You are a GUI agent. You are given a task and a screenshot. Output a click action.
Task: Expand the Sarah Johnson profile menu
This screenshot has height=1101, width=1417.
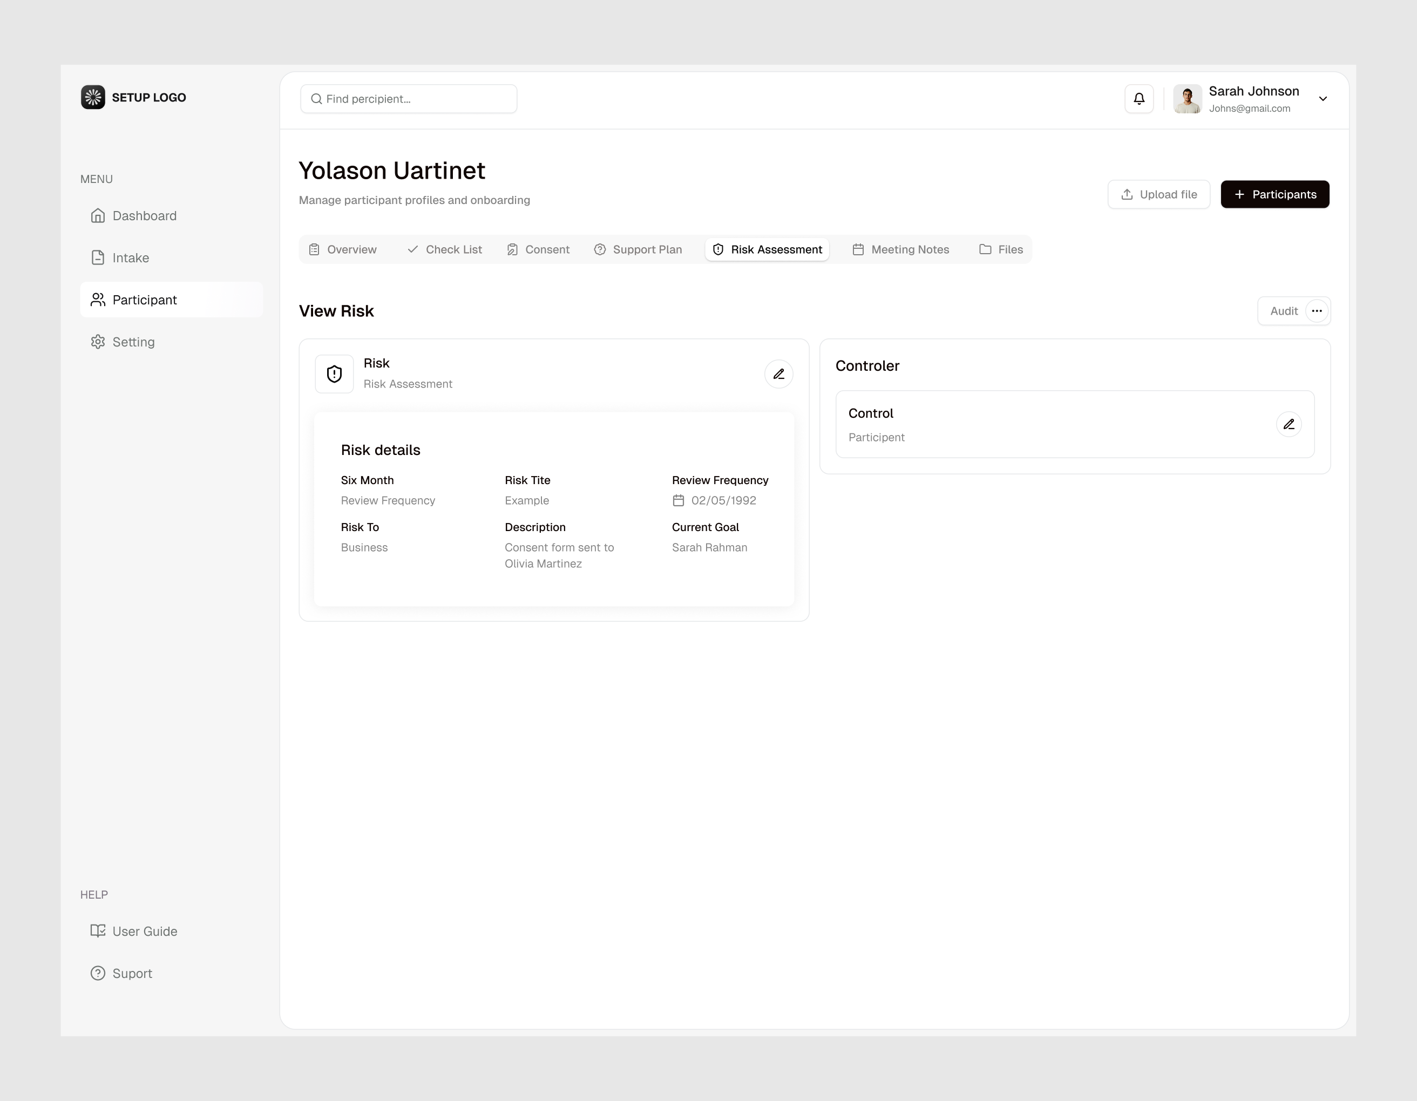pyautogui.click(x=1324, y=99)
